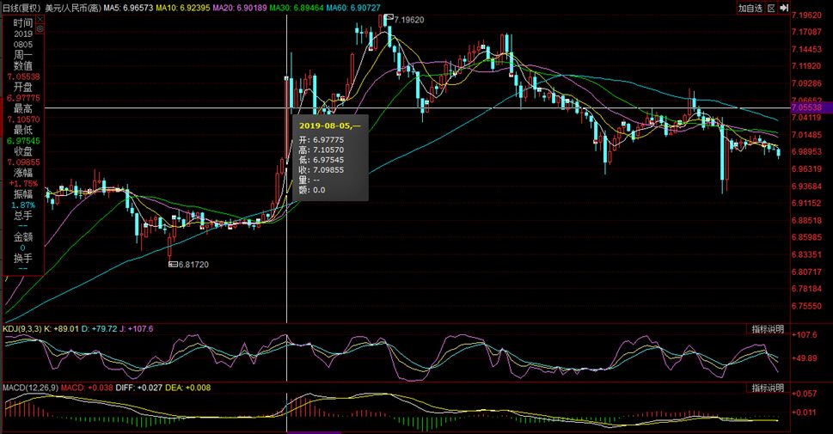Image resolution: width=833 pixels, height=434 pixels.
Task: Open 指标说明 for the MACD indicator
Action: click(767, 388)
